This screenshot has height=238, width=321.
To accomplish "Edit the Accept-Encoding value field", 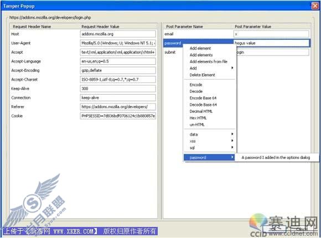I will (x=118, y=70).
